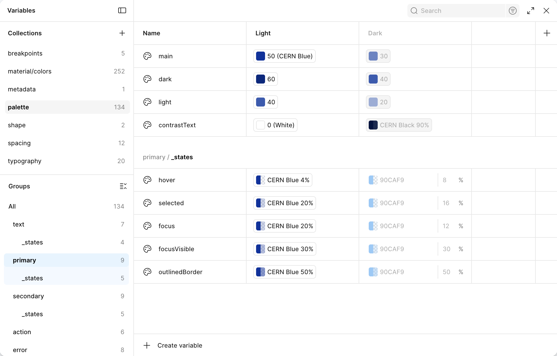
Task: Open the spacing collection
Action: point(67,143)
